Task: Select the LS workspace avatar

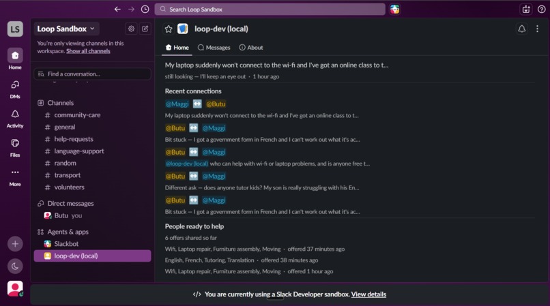Action: pyautogui.click(x=15, y=29)
